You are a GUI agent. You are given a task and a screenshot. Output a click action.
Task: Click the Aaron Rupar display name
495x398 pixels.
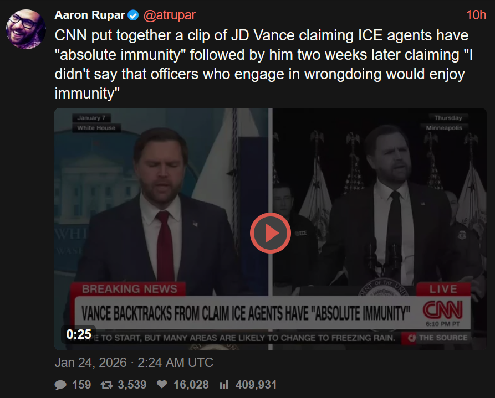click(90, 15)
